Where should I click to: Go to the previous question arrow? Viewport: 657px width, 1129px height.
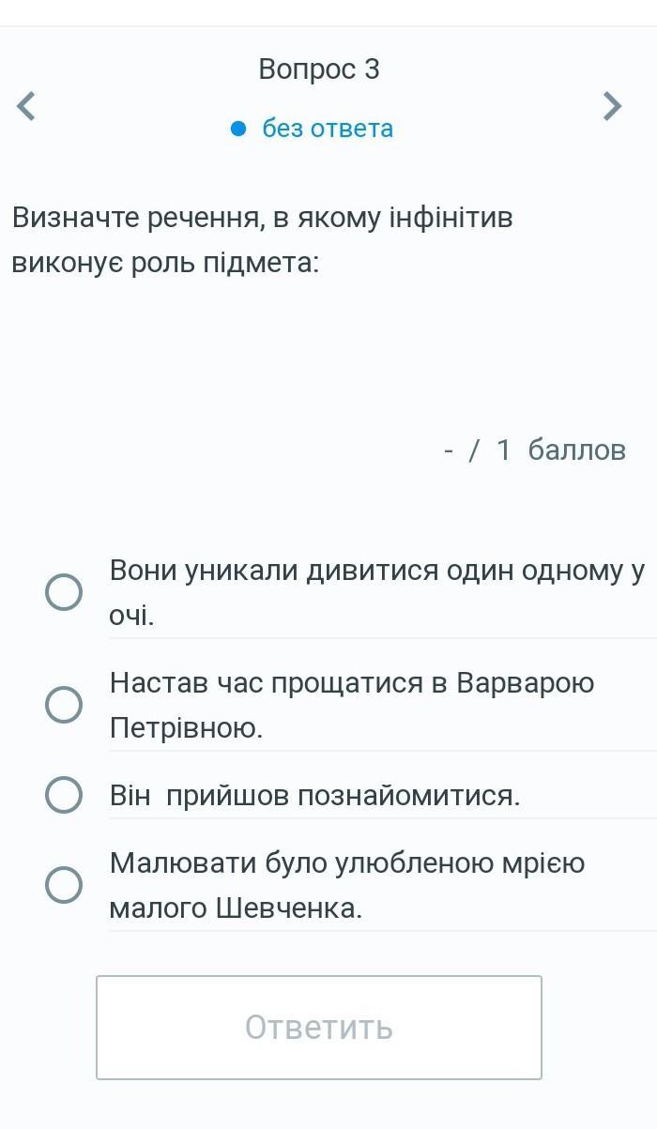[x=27, y=105]
